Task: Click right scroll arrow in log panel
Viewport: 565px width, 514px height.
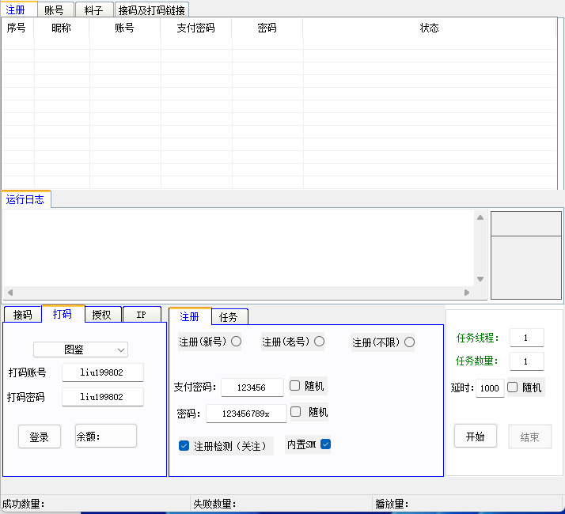Action: pyautogui.click(x=467, y=293)
